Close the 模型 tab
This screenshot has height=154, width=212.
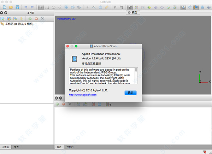129,13
